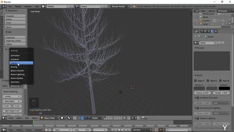Open the timeline editor type selector
The image size is (234, 132).
point(4,130)
